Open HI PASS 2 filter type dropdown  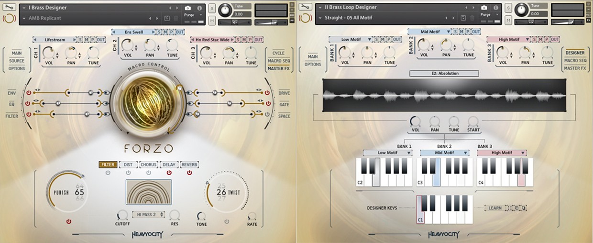148,214
